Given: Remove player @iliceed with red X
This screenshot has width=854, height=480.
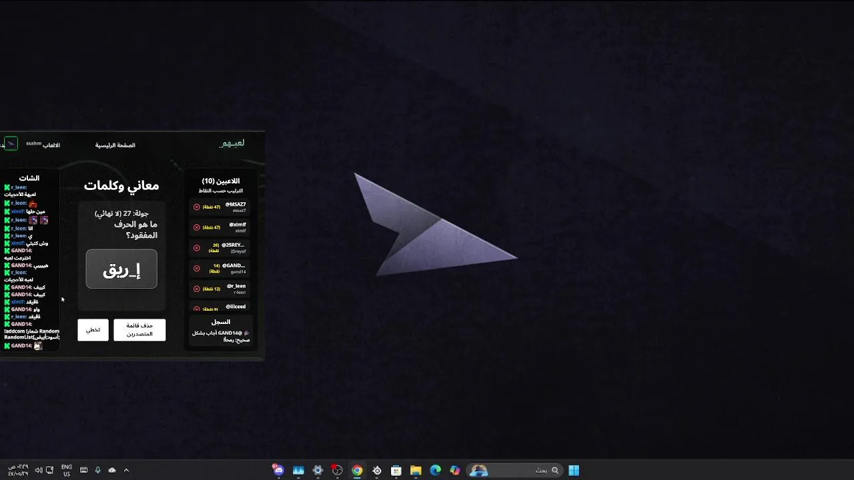Looking at the screenshot, I should point(197,309).
